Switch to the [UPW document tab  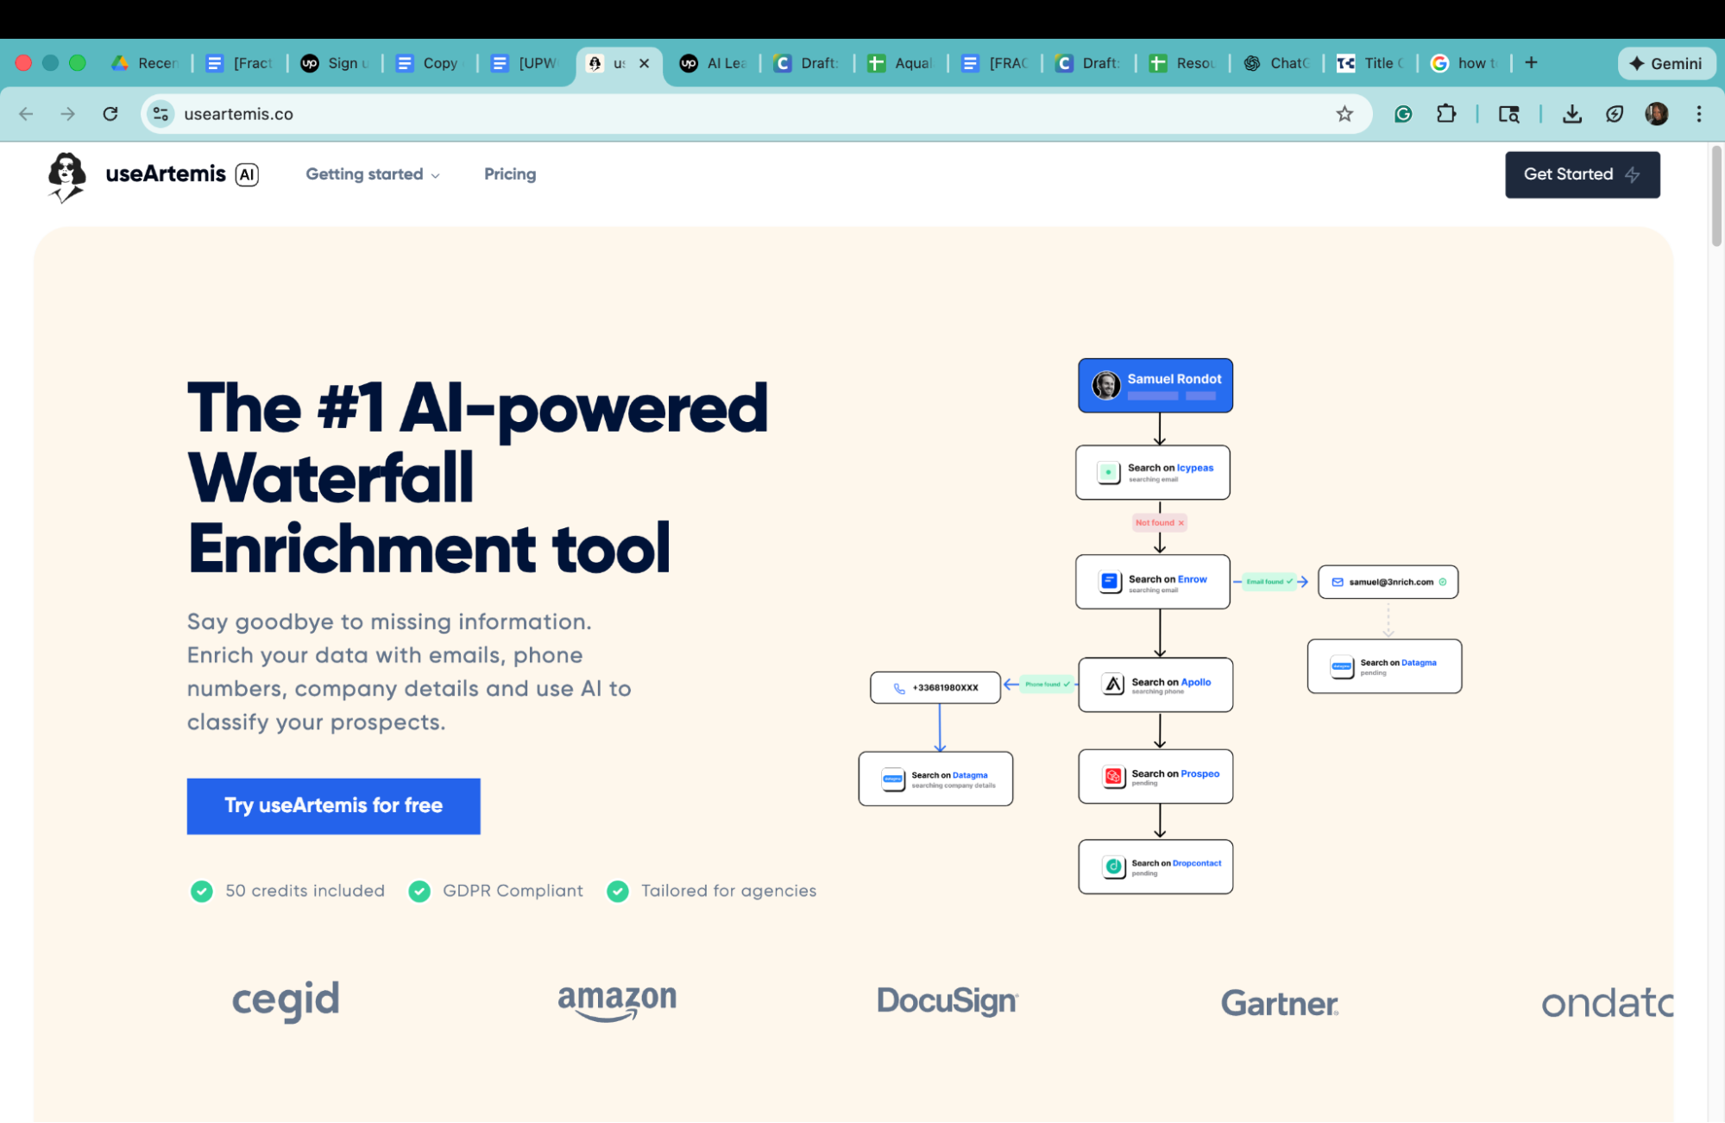click(525, 63)
